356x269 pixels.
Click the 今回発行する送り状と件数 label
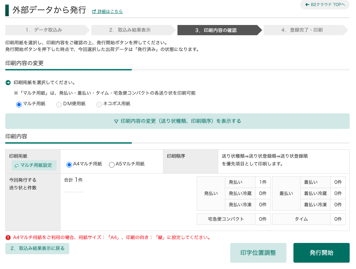[x=23, y=184]
